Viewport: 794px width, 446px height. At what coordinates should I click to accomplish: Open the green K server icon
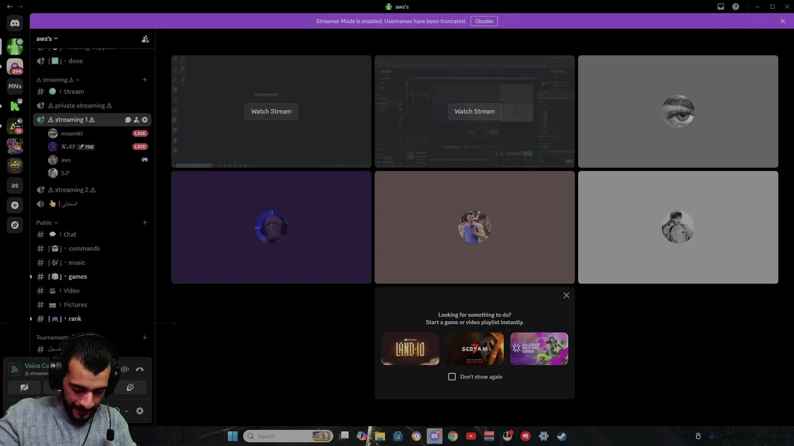(x=15, y=106)
